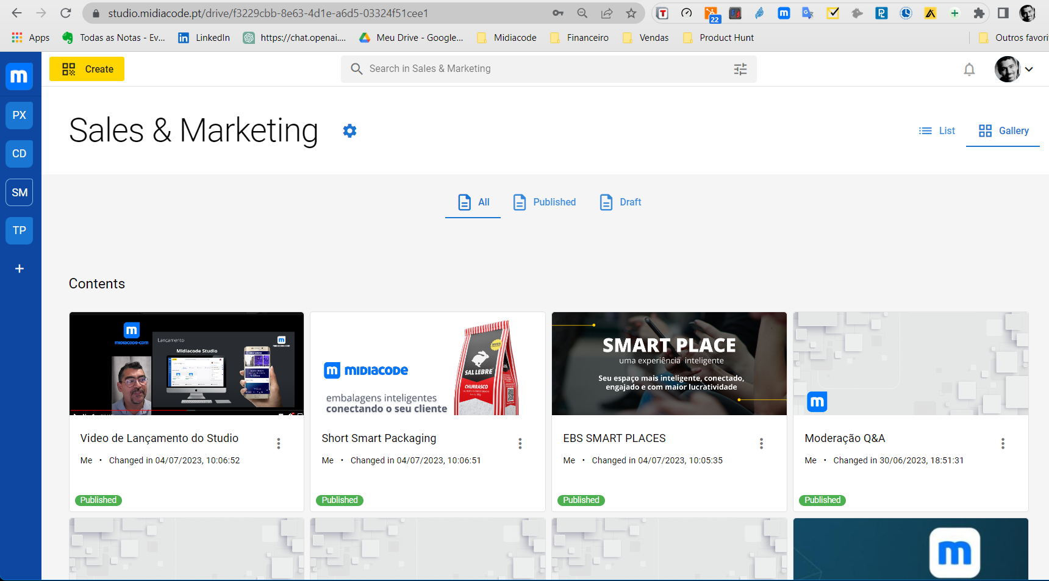
Task: Open the Video de Lançamento do Studio thumbnail
Action: pyautogui.click(x=187, y=364)
